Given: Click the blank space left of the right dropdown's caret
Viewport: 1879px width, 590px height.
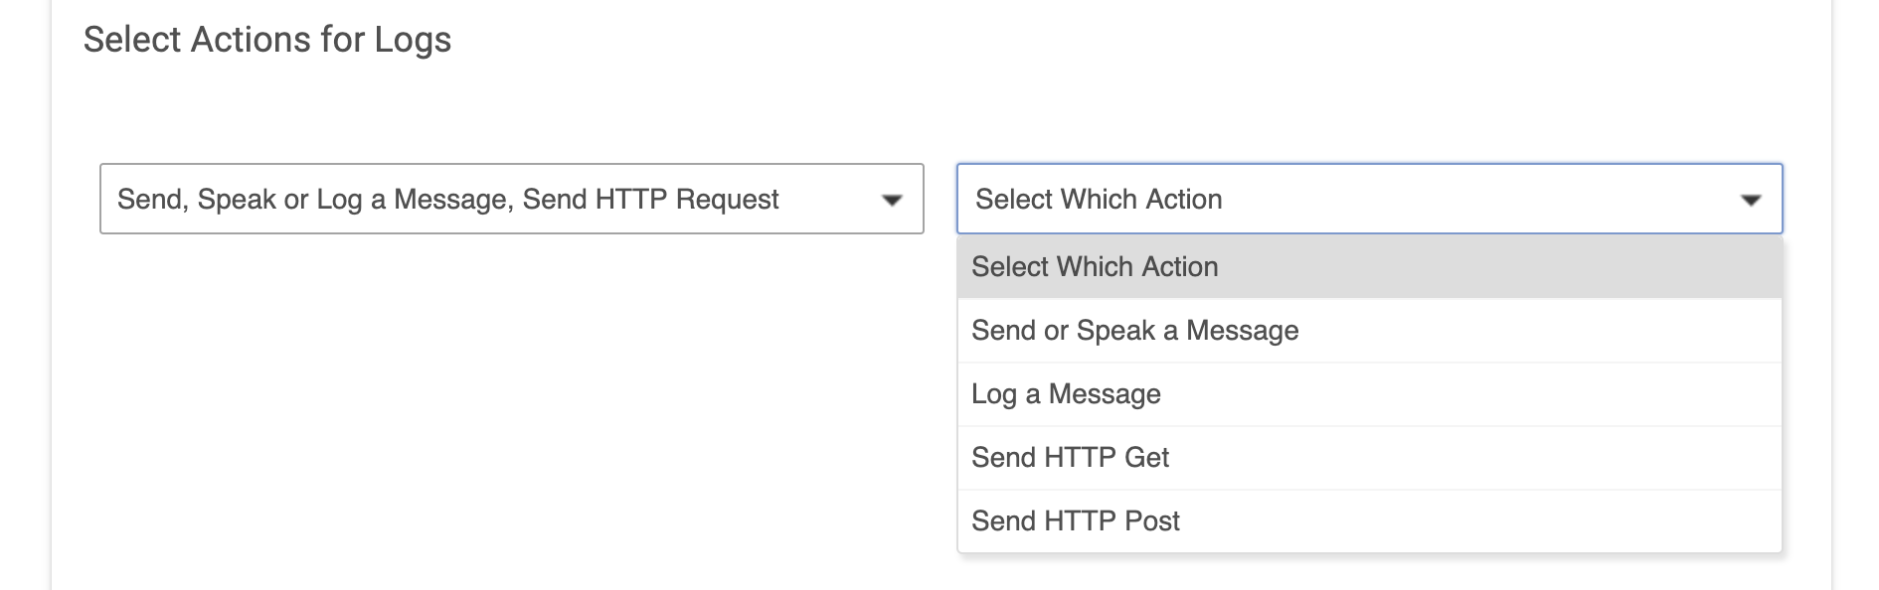Looking at the screenshot, I should pyautogui.click(x=1481, y=199).
